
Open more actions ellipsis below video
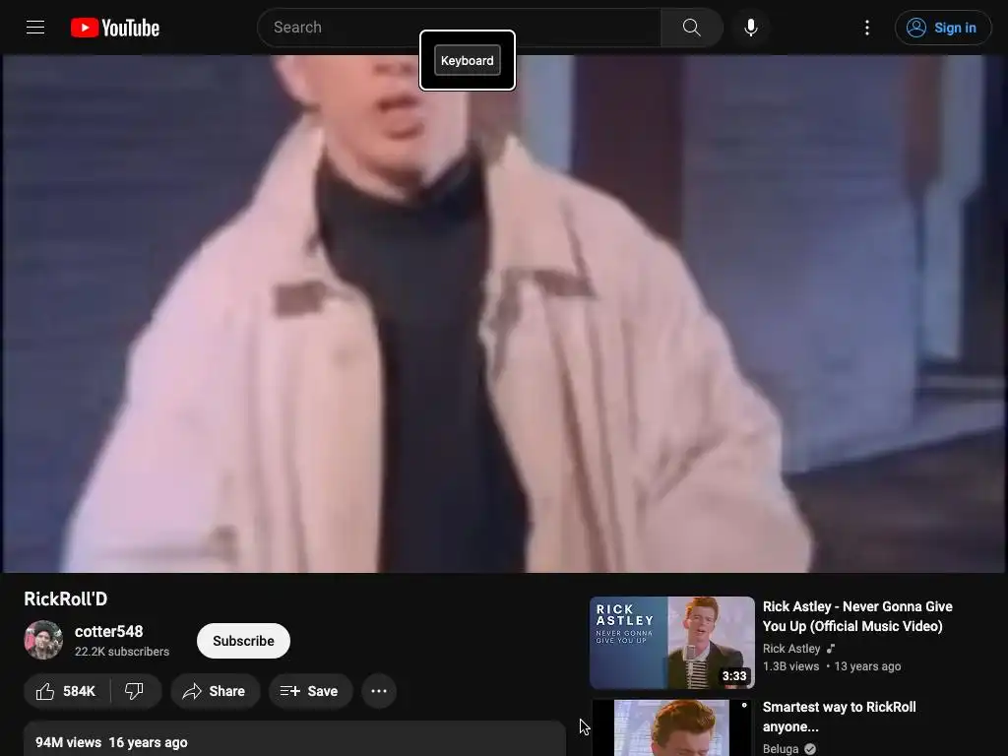click(379, 691)
